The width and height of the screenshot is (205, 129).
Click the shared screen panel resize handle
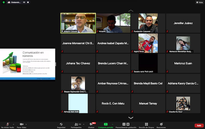(x=56, y=64)
